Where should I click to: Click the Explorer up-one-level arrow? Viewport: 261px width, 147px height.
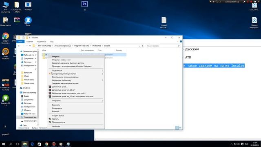point(30,46)
